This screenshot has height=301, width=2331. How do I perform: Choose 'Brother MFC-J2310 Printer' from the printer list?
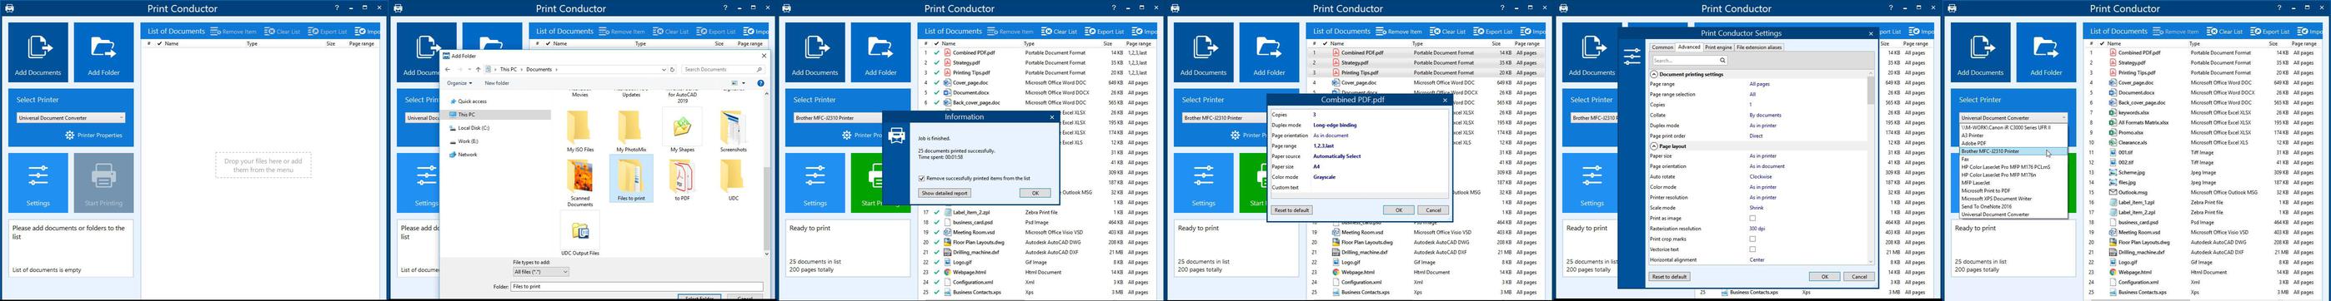[2013, 151]
